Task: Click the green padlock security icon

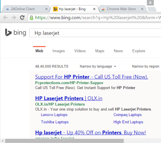Action: (32, 18)
